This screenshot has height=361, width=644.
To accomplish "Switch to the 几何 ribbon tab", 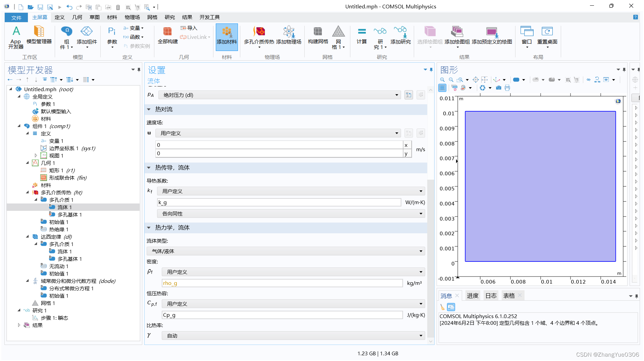I will pos(77,17).
